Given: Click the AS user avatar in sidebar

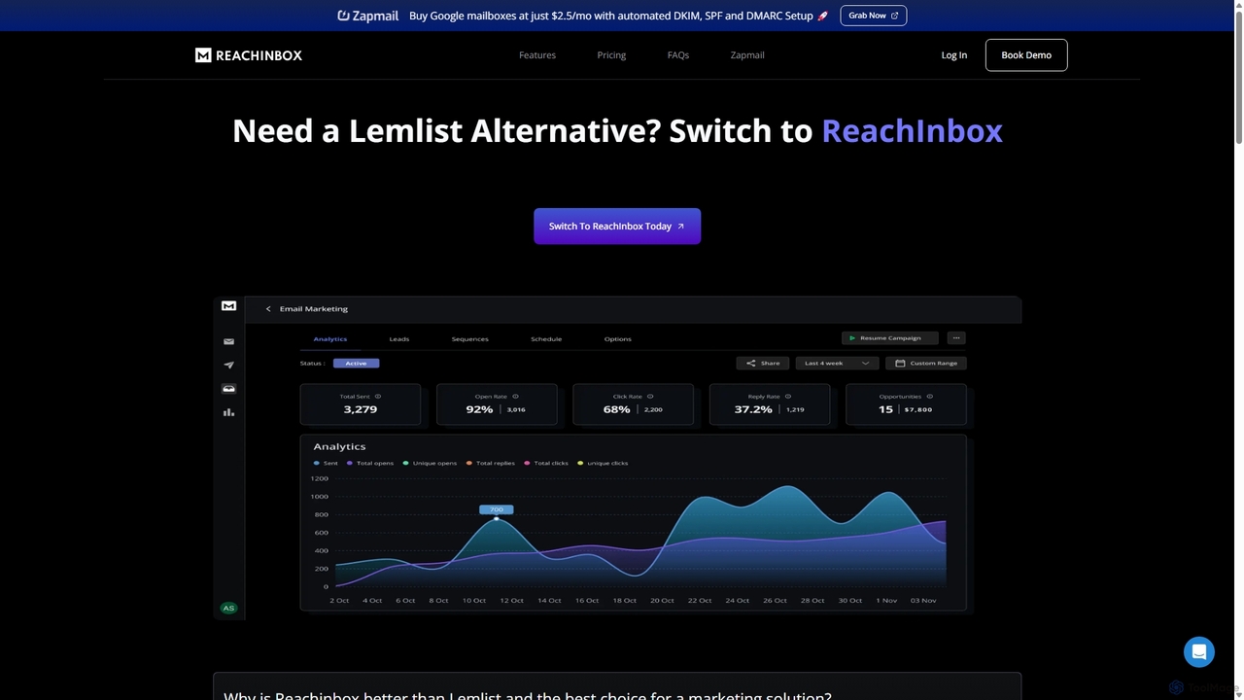Looking at the screenshot, I should click(x=228, y=608).
